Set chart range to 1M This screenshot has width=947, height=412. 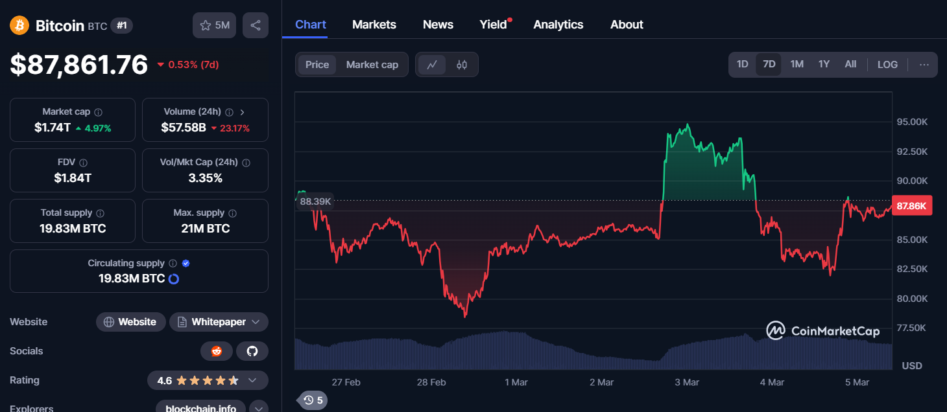(x=797, y=64)
